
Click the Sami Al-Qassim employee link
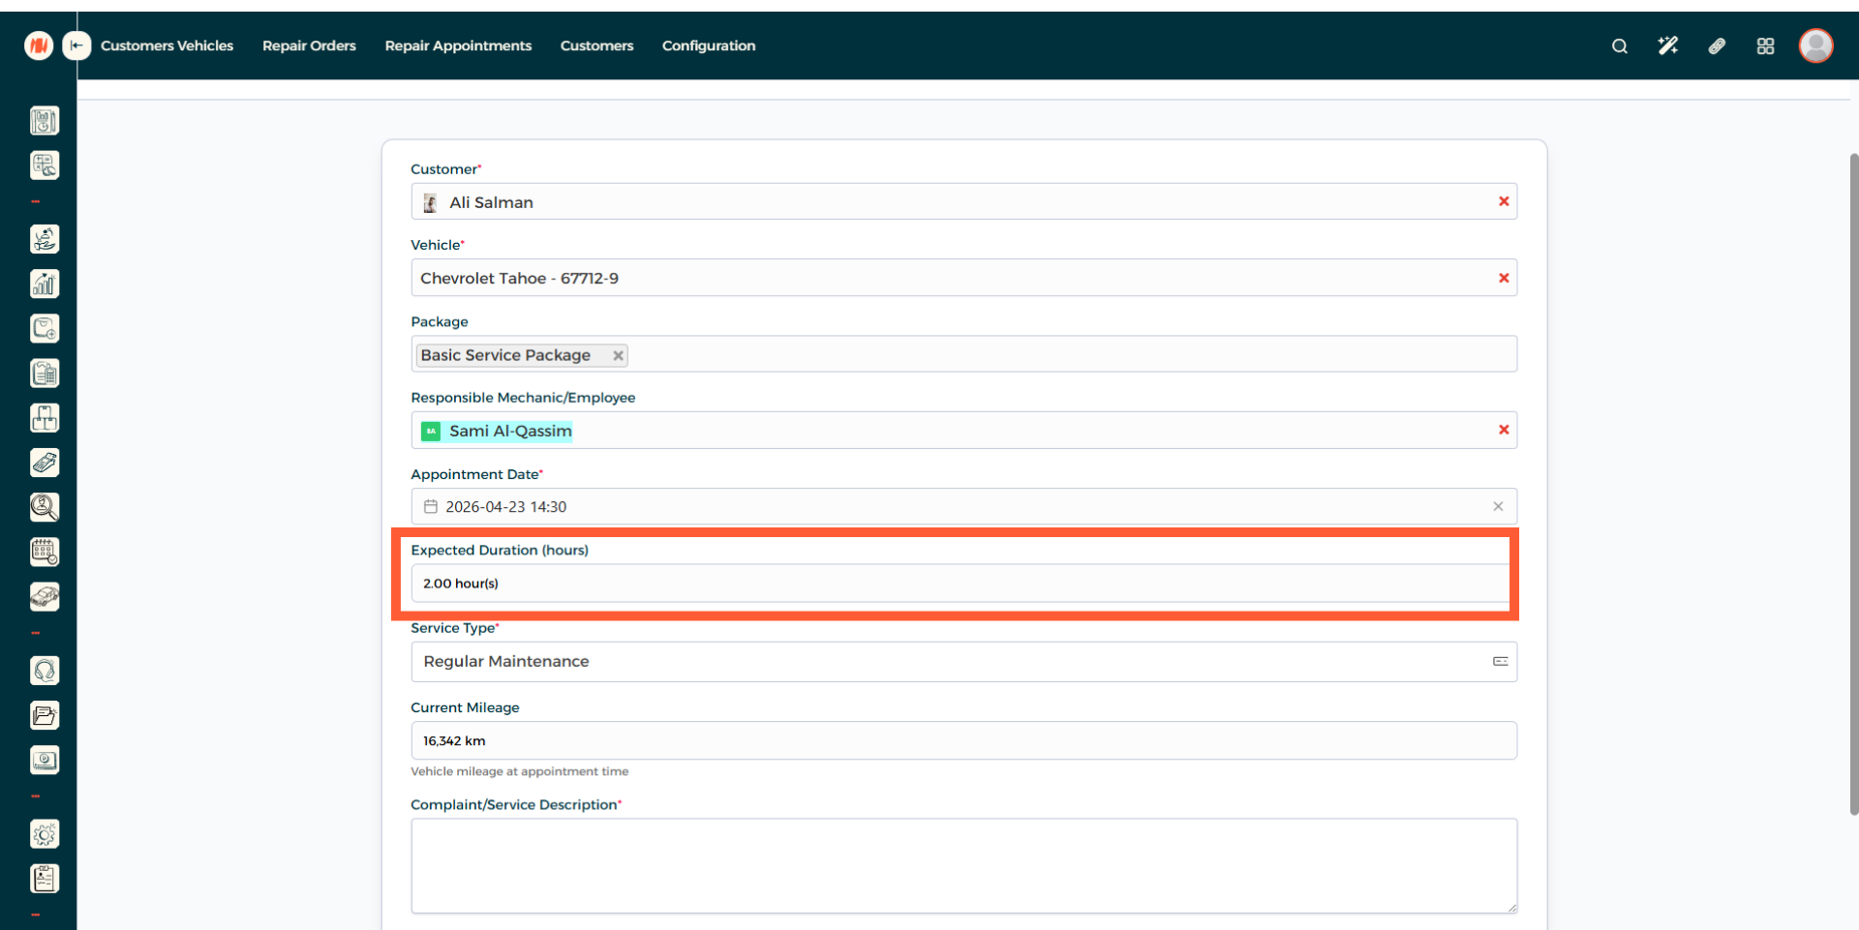point(510,431)
